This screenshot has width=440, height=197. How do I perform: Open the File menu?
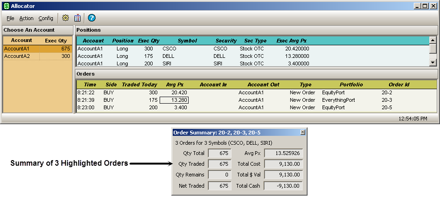(10, 18)
